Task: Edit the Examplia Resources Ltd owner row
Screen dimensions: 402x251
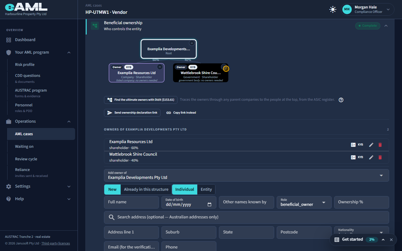Action: coord(371,145)
